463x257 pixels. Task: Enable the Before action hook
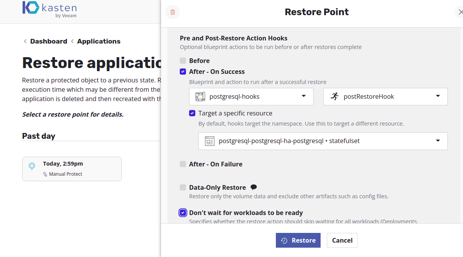(x=182, y=61)
